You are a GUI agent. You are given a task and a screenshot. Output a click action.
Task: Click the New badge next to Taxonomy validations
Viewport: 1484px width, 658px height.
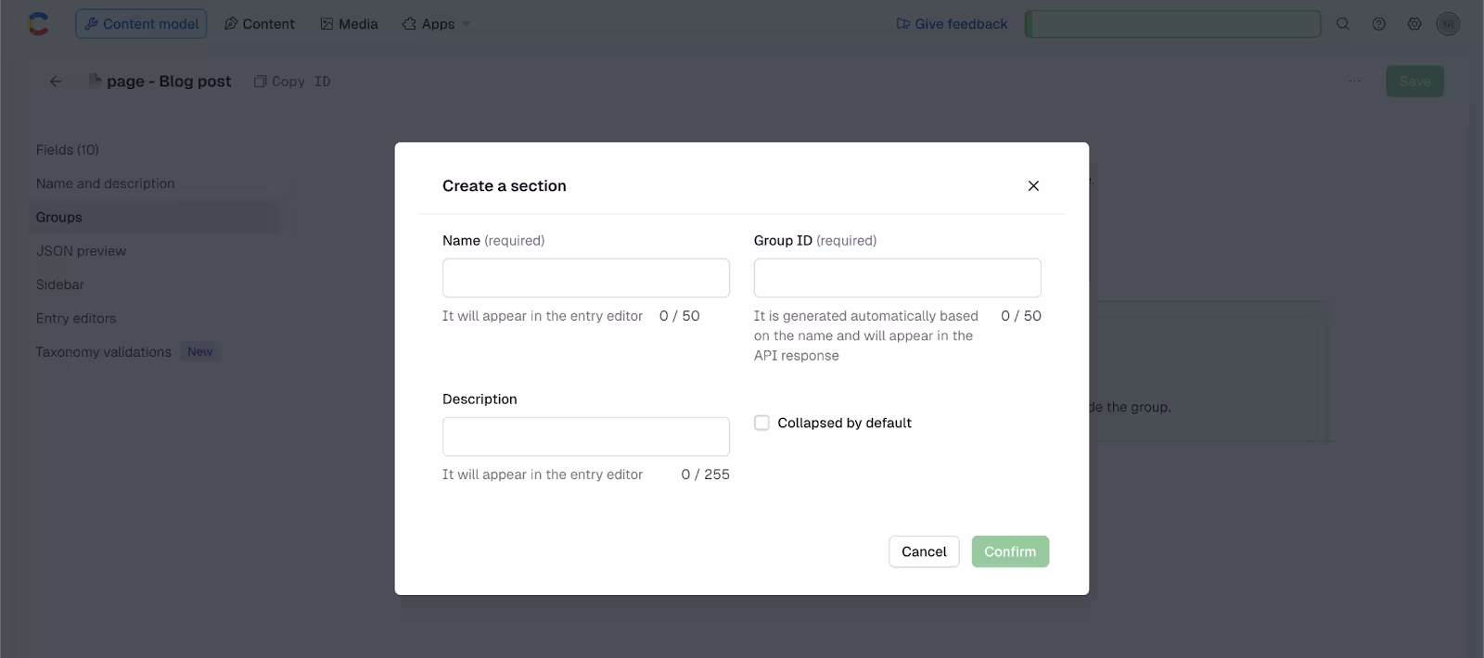(x=199, y=352)
